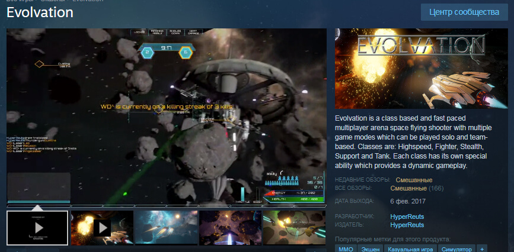Open the Симулятор tag
This screenshot has width=514, height=252.
456,249
